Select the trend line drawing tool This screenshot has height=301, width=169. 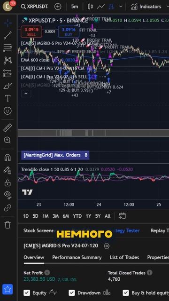pyautogui.click(x=8, y=36)
